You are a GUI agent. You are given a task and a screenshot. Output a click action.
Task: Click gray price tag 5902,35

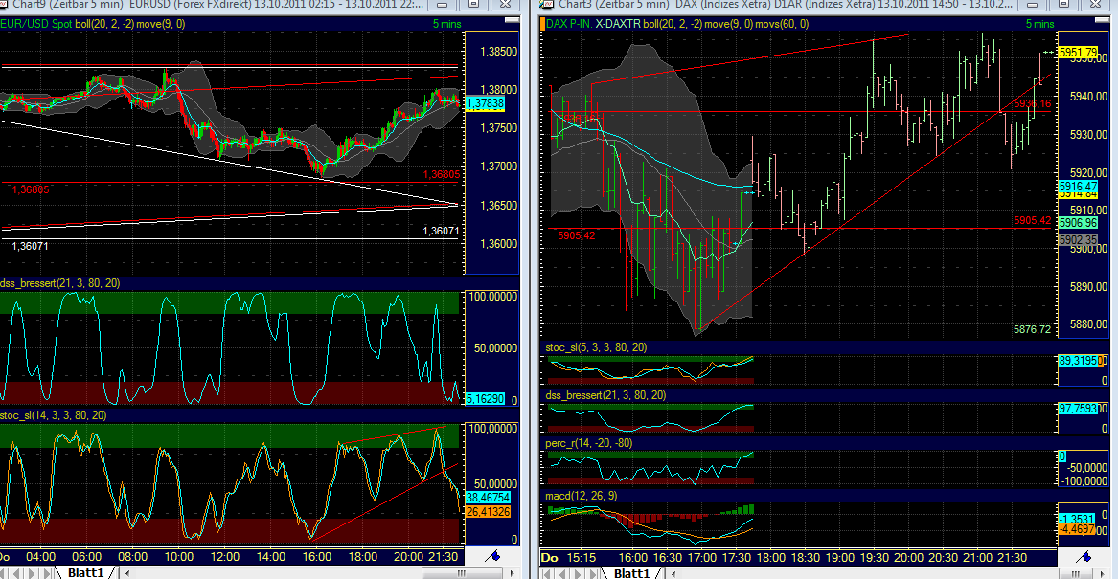[1078, 241]
